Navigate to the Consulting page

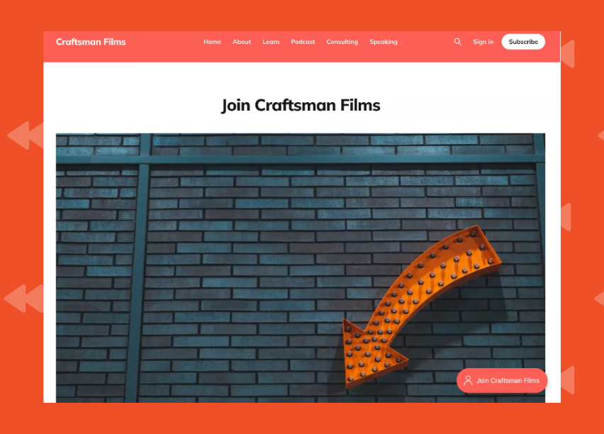[x=342, y=42]
